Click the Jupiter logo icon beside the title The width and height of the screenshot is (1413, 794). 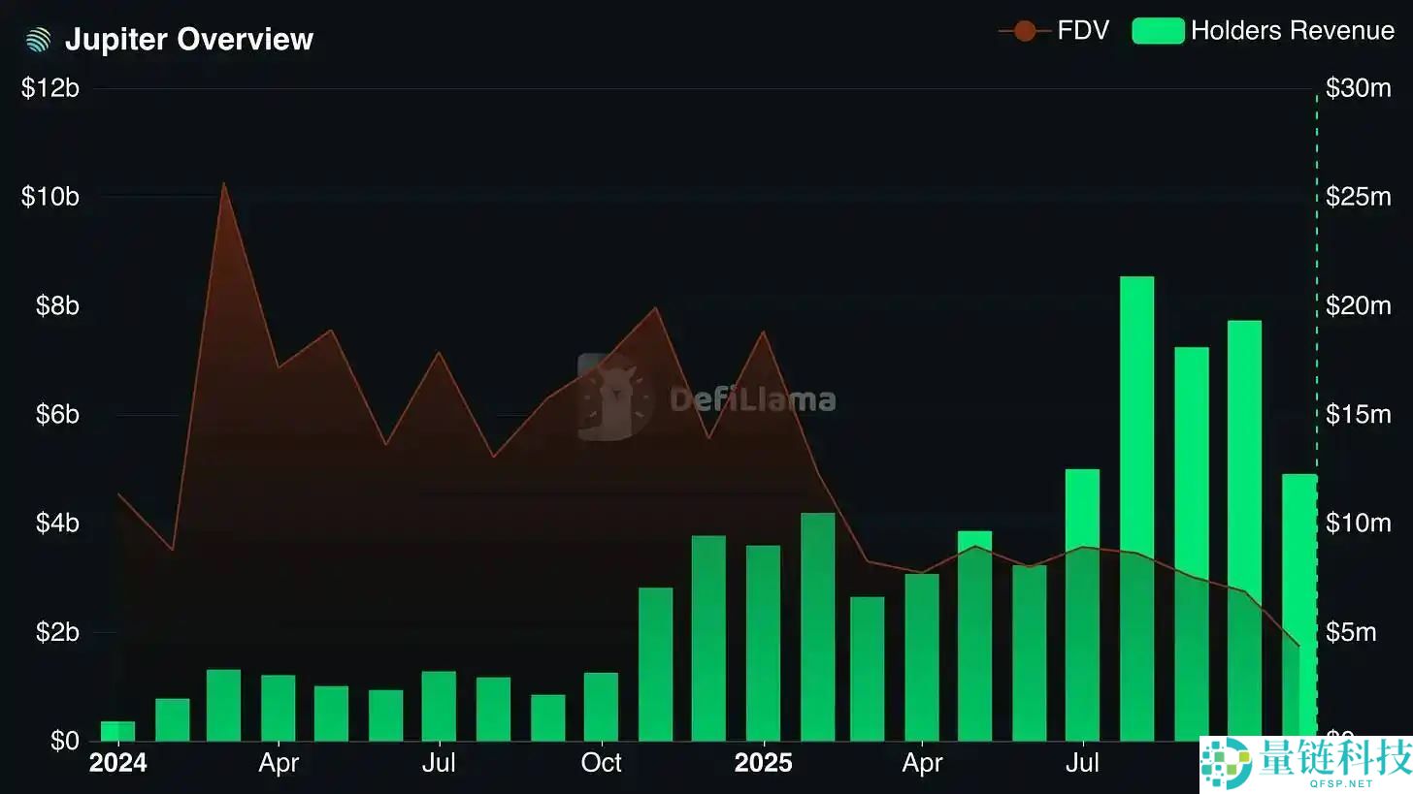38,40
